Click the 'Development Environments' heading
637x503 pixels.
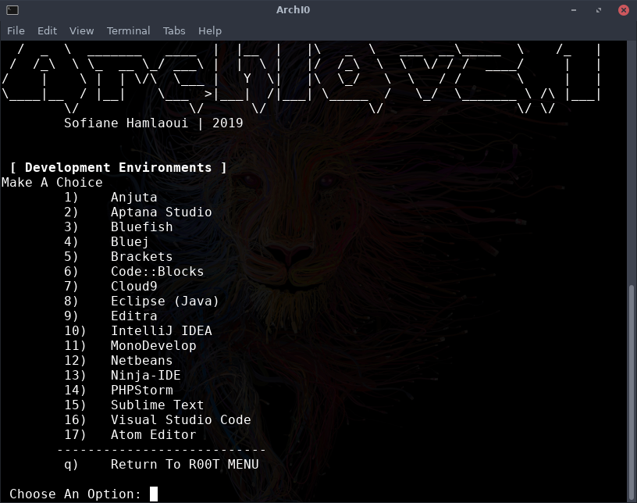118,167
